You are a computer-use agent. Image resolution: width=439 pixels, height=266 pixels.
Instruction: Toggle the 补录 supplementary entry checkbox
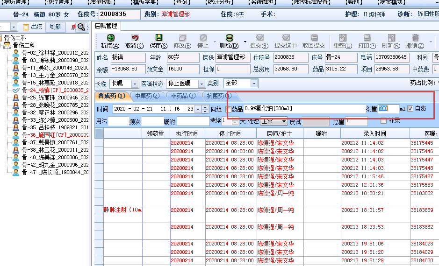pos(383,121)
